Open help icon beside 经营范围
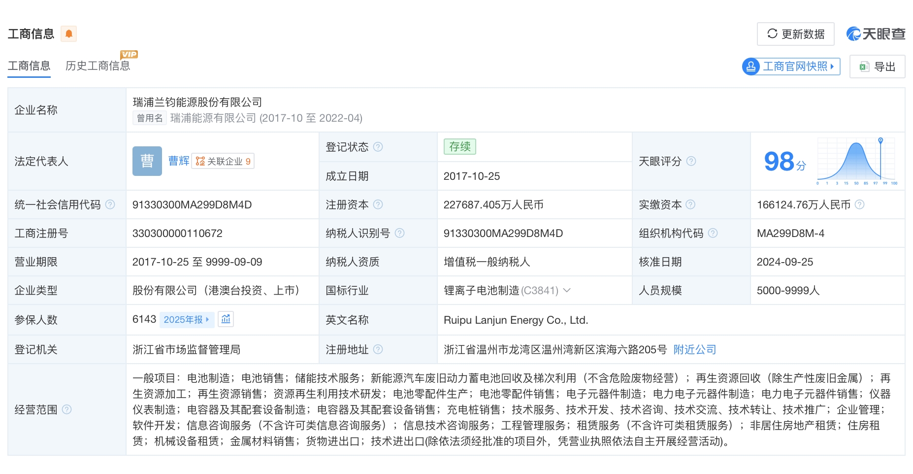Screen dimensions: 913x474 [x=66, y=409]
